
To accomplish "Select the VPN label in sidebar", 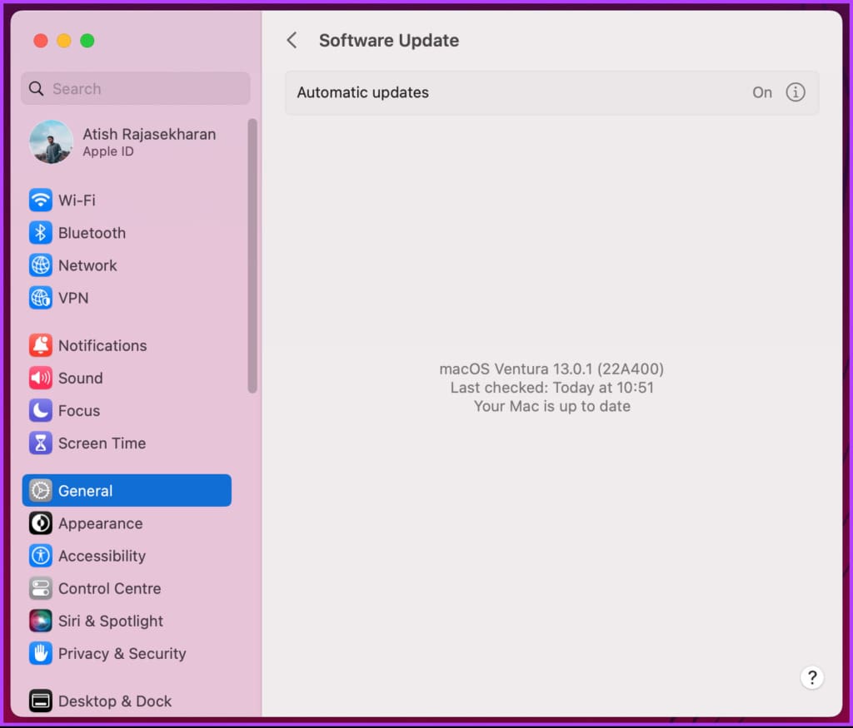I will tap(73, 298).
